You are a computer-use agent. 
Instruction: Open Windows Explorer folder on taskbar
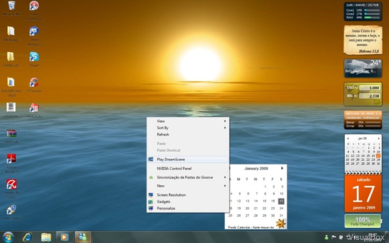click(x=46, y=238)
